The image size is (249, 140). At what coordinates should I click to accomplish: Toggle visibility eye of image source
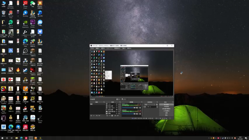[117, 113]
